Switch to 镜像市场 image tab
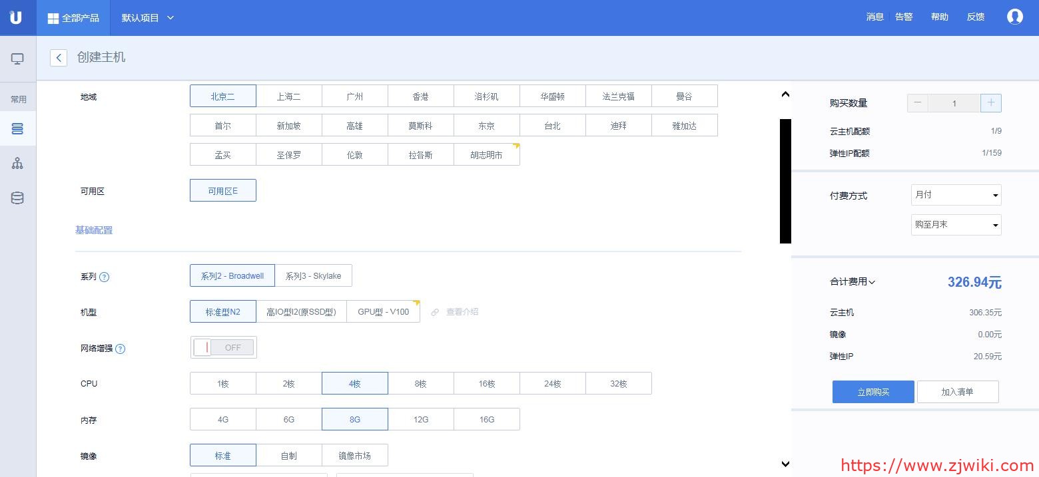This screenshot has width=1039, height=477. 354,456
